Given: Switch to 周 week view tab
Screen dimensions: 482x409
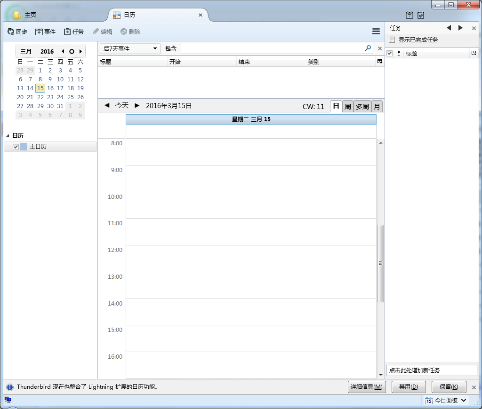Looking at the screenshot, I should tap(347, 106).
